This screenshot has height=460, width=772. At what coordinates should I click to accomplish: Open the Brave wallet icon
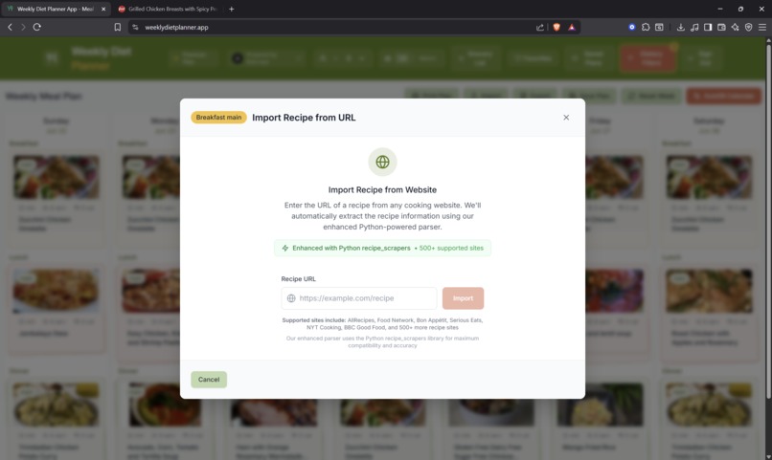(721, 27)
